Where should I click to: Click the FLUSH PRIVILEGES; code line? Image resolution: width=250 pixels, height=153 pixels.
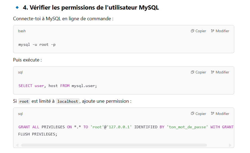click(x=38, y=134)
